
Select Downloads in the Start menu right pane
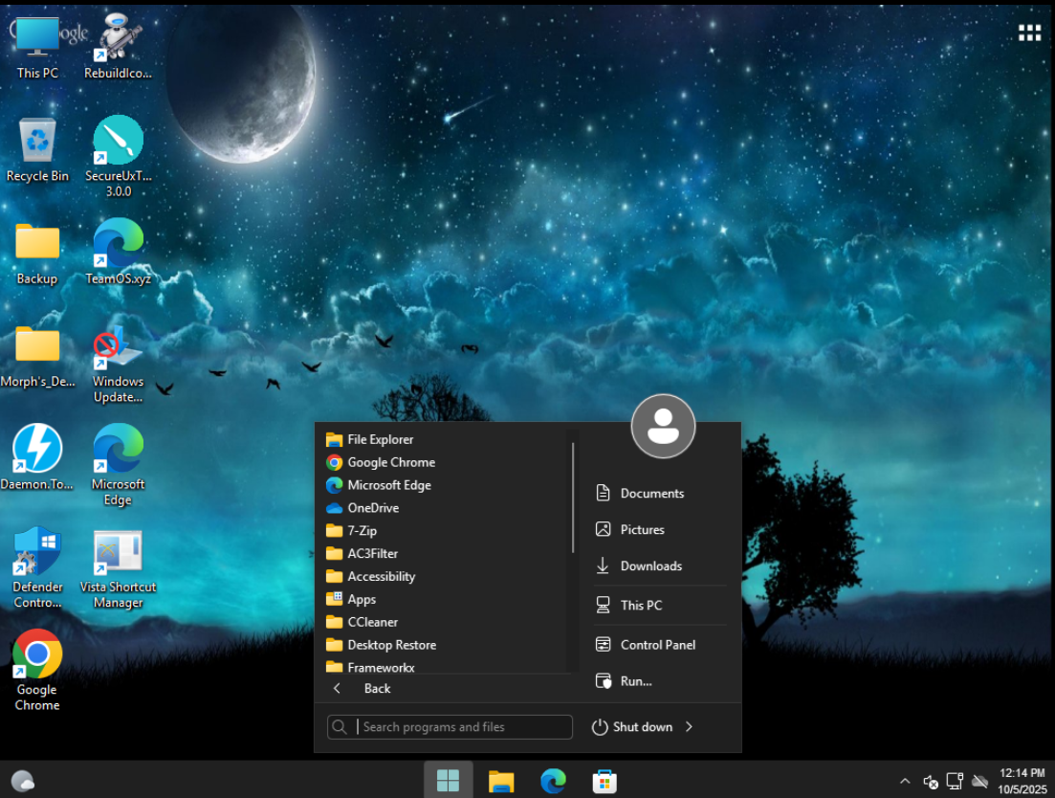click(x=650, y=566)
